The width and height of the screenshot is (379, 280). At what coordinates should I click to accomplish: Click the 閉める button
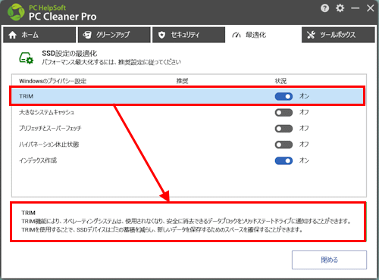tap(329, 260)
